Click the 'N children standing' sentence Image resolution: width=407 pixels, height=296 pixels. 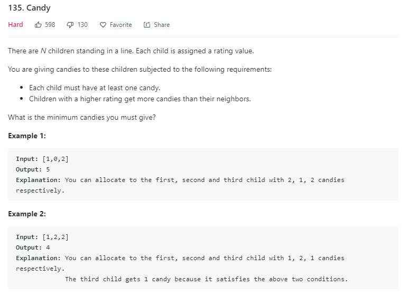[131, 51]
